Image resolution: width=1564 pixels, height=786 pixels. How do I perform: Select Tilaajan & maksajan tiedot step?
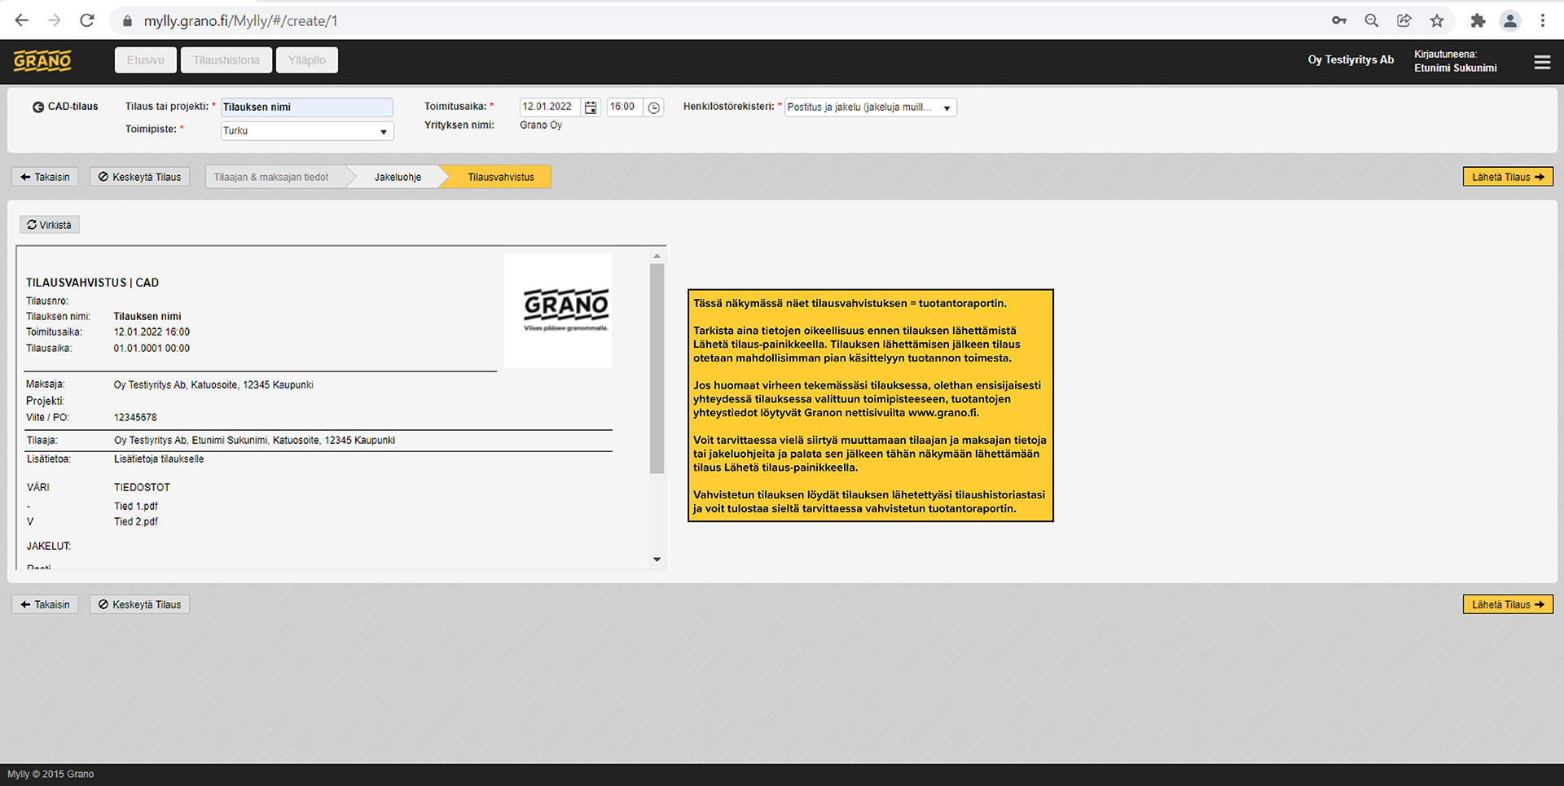click(271, 177)
